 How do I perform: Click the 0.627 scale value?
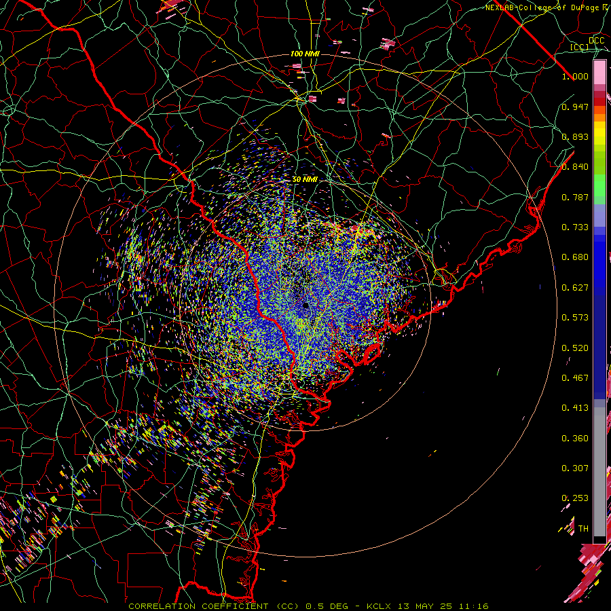[575, 288]
